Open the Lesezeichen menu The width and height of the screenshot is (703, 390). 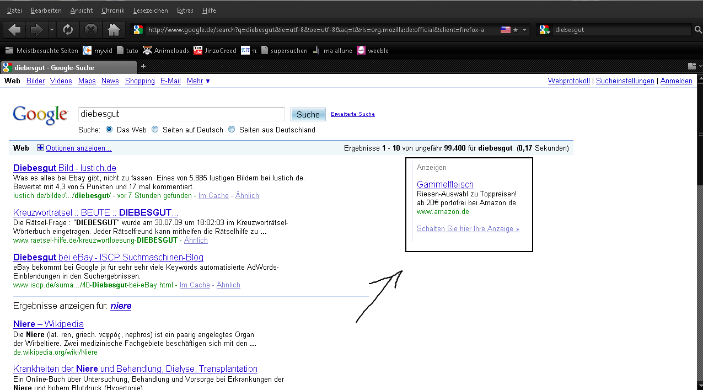[151, 10]
